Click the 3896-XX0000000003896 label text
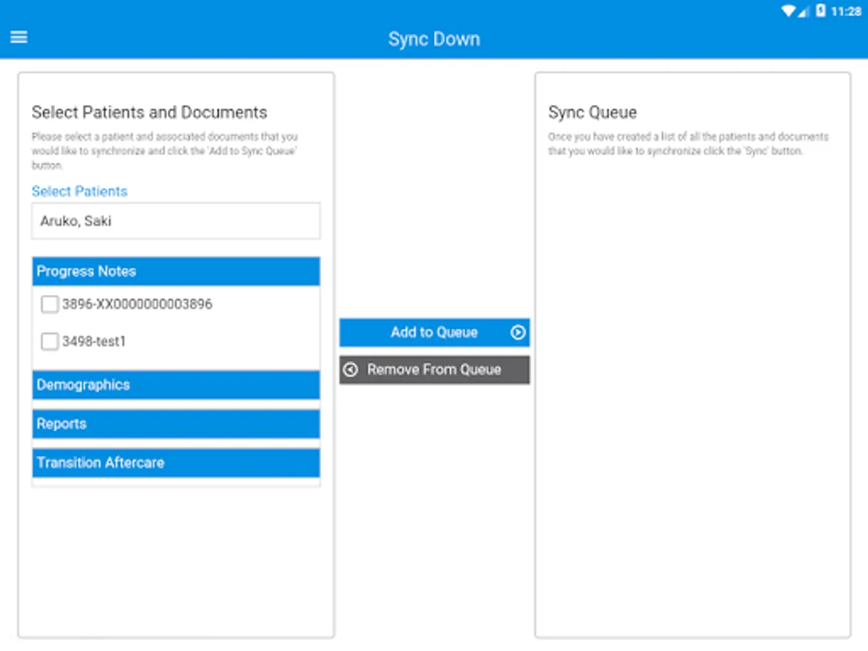868x651 pixels. pyautogui.click(x=137, y=305)
